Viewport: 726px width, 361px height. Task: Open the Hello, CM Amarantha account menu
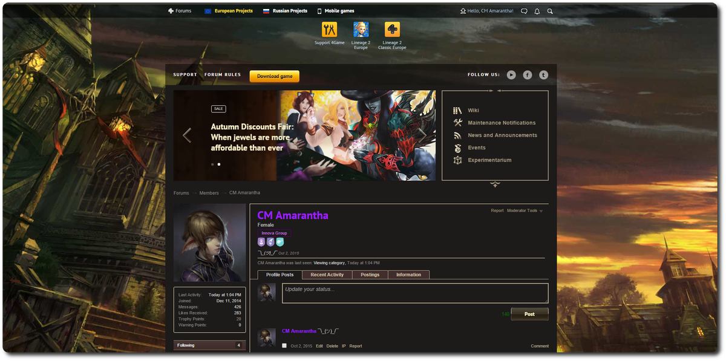point(487,11)
